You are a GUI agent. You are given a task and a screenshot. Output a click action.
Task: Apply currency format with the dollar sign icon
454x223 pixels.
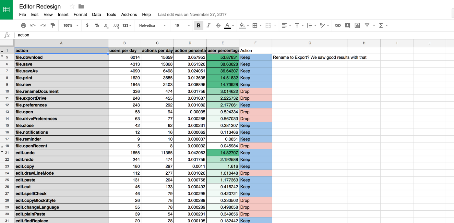click(x=87, y=25)
